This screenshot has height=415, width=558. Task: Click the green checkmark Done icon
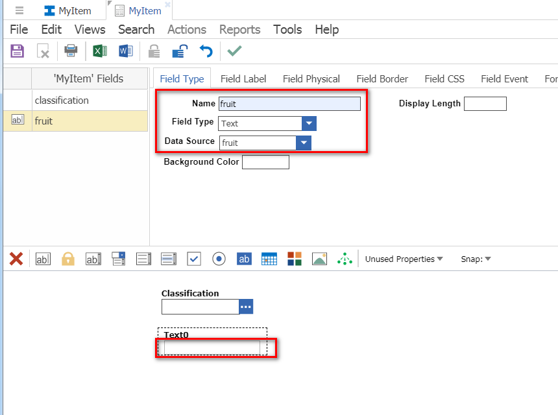point(234,51)
